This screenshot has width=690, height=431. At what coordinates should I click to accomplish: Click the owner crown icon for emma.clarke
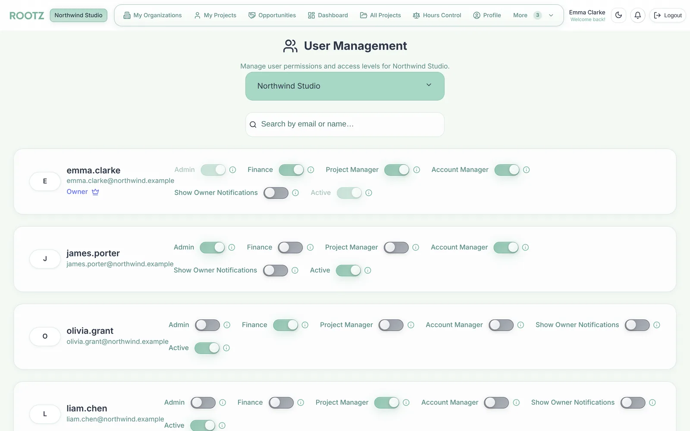(95, 192)
